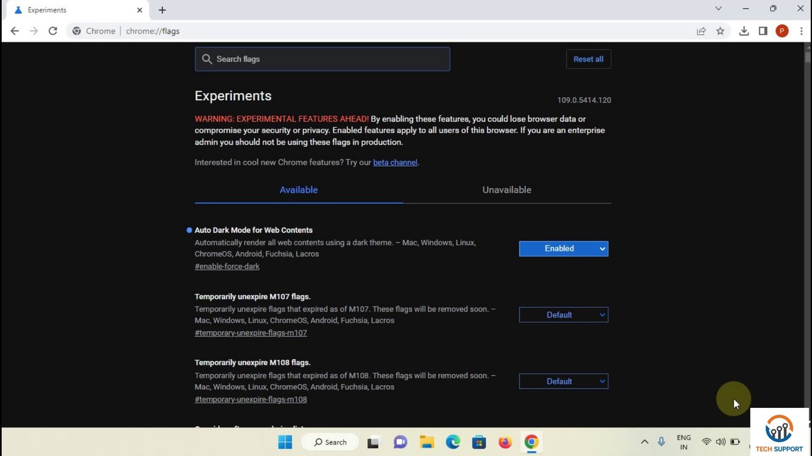Close the Experiments tab
This screenshot has width=812, height=456.
click(x=140, y=10)
